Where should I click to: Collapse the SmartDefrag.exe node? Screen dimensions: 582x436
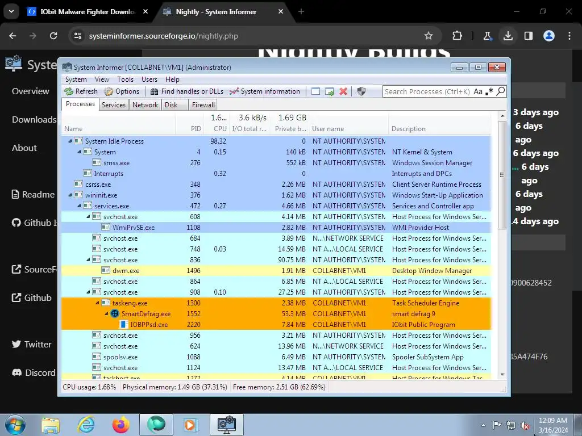pos(106,313)
